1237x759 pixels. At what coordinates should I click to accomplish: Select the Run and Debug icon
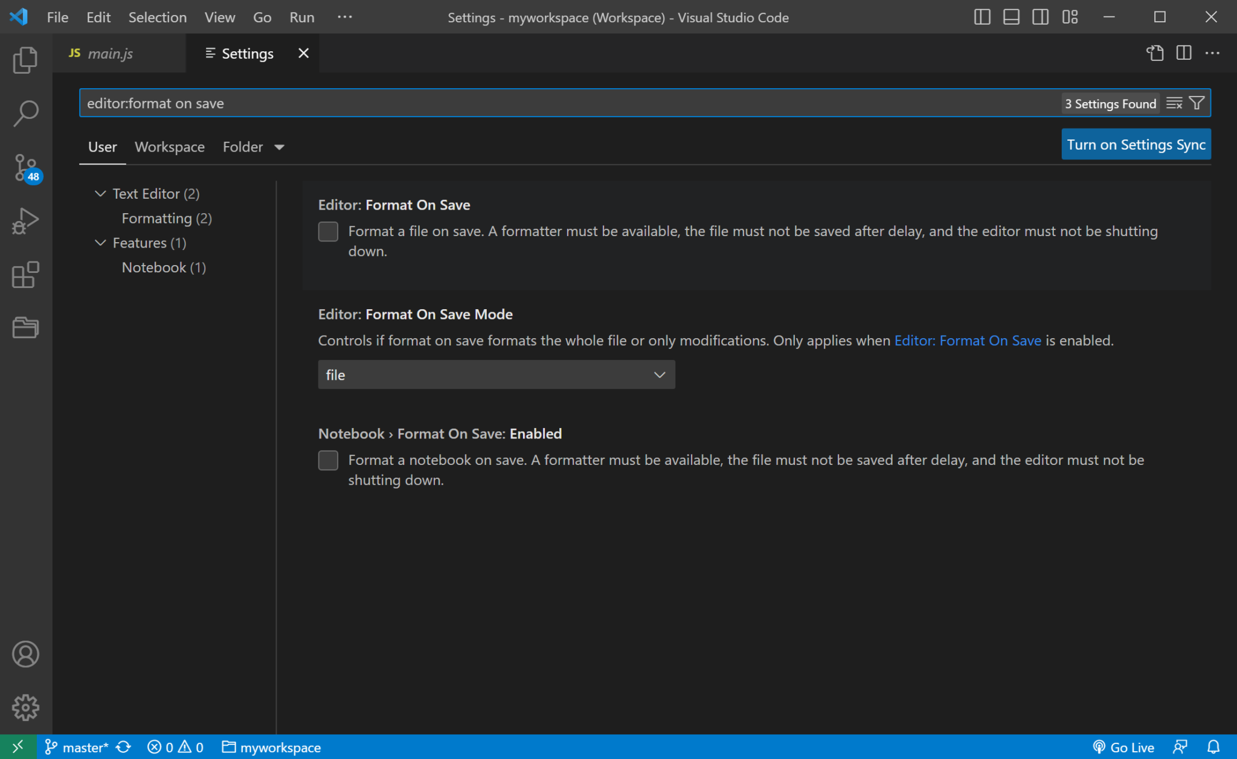pos(25,220)
